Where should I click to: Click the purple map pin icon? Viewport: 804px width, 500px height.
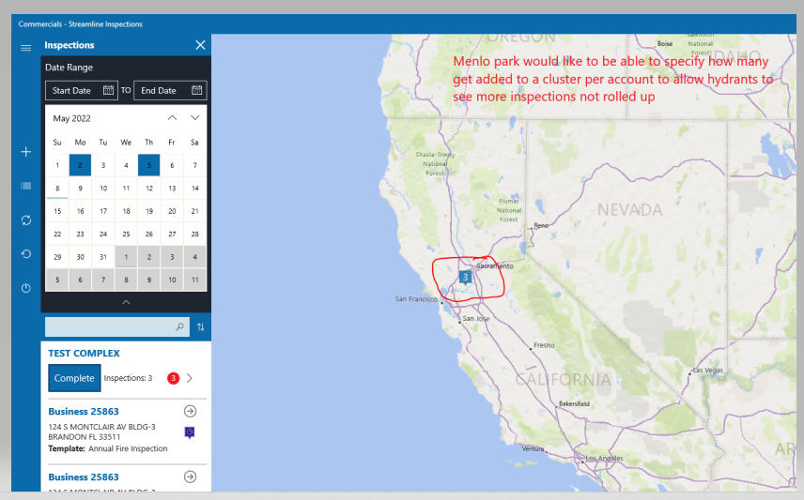click(190, 432)
